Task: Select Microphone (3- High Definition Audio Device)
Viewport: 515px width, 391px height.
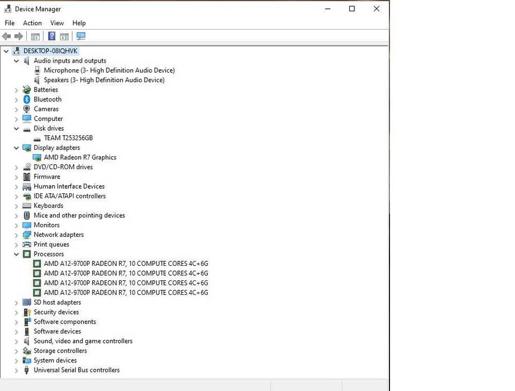Action: [x=109, y=70]
